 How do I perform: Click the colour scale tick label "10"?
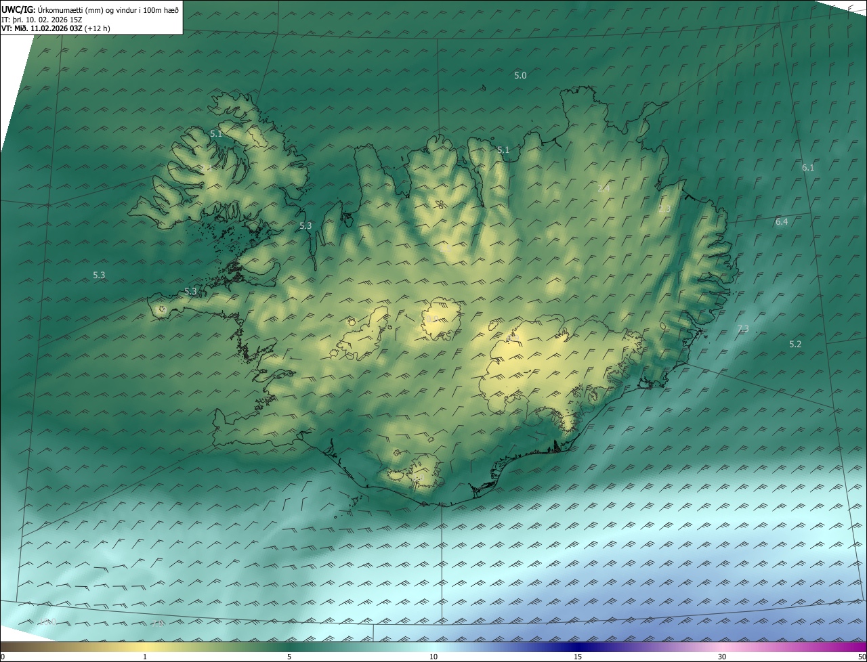click(433, 657)
